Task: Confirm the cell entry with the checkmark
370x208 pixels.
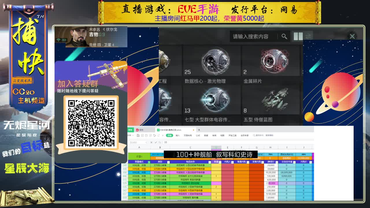Action: [156, 142]
